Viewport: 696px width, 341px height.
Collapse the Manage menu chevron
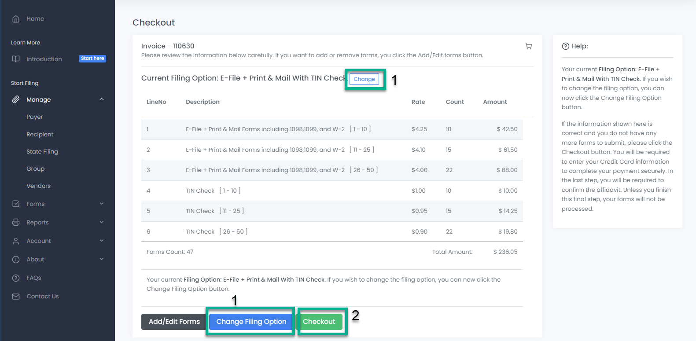tap(102, 99)
